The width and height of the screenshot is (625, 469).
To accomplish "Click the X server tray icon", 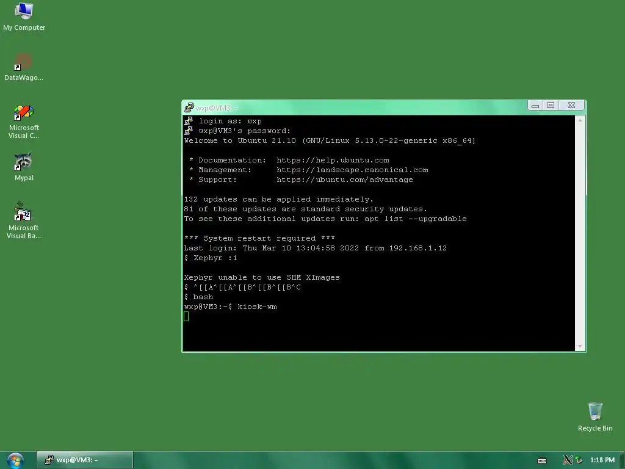I will pyautogui.click(x=568, y=460).
